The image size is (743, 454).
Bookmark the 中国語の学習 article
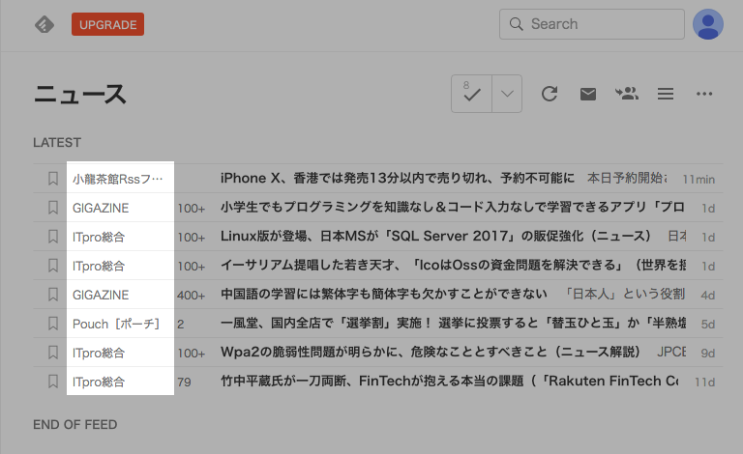coord(53,295)
